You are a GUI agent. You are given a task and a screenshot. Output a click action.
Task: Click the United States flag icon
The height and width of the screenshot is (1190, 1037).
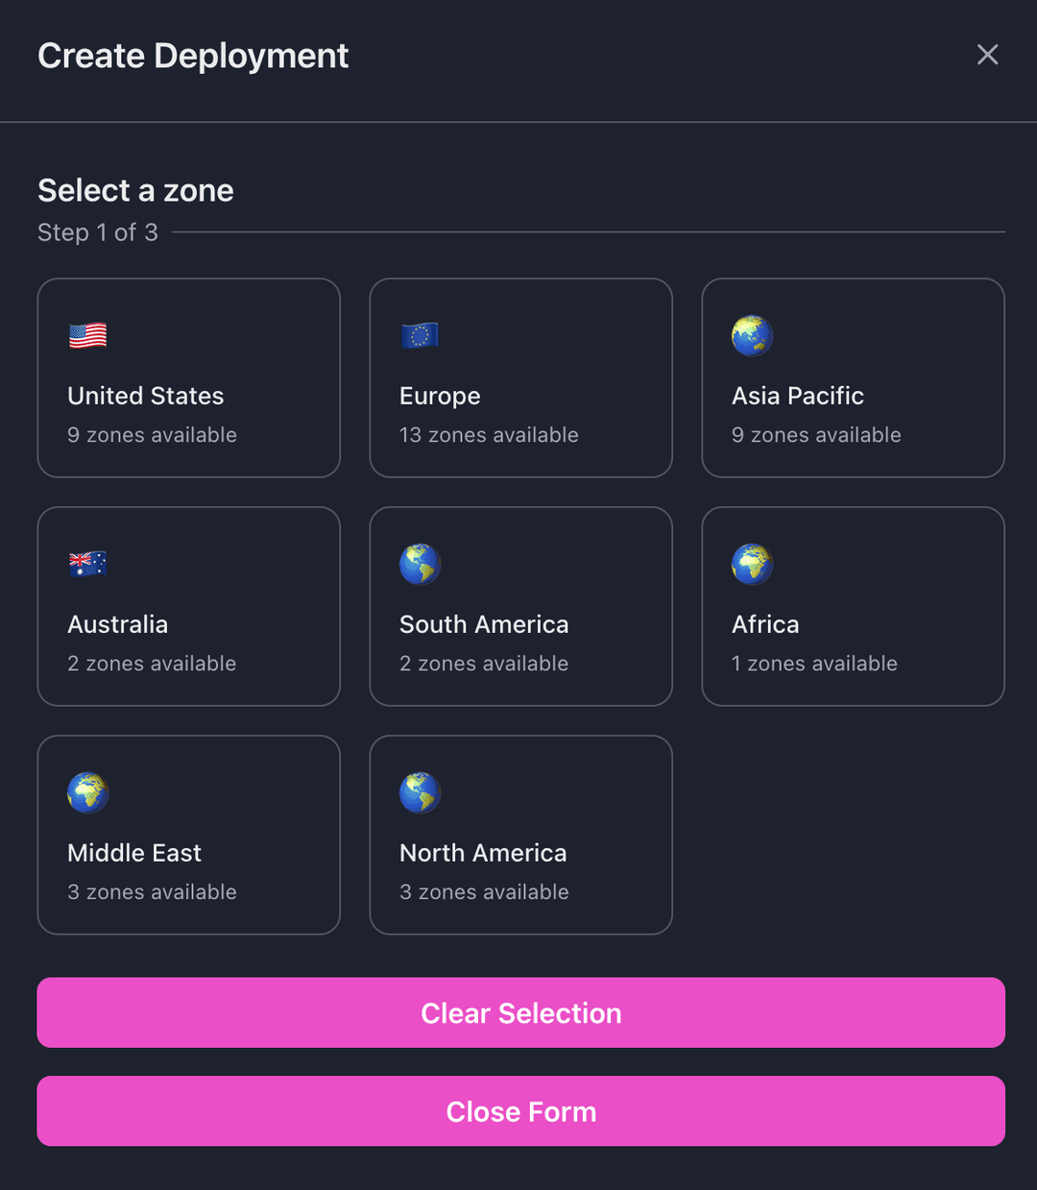87,335
